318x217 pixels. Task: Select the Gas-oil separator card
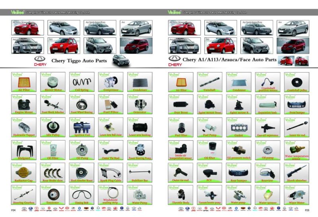tap(268, 127)
